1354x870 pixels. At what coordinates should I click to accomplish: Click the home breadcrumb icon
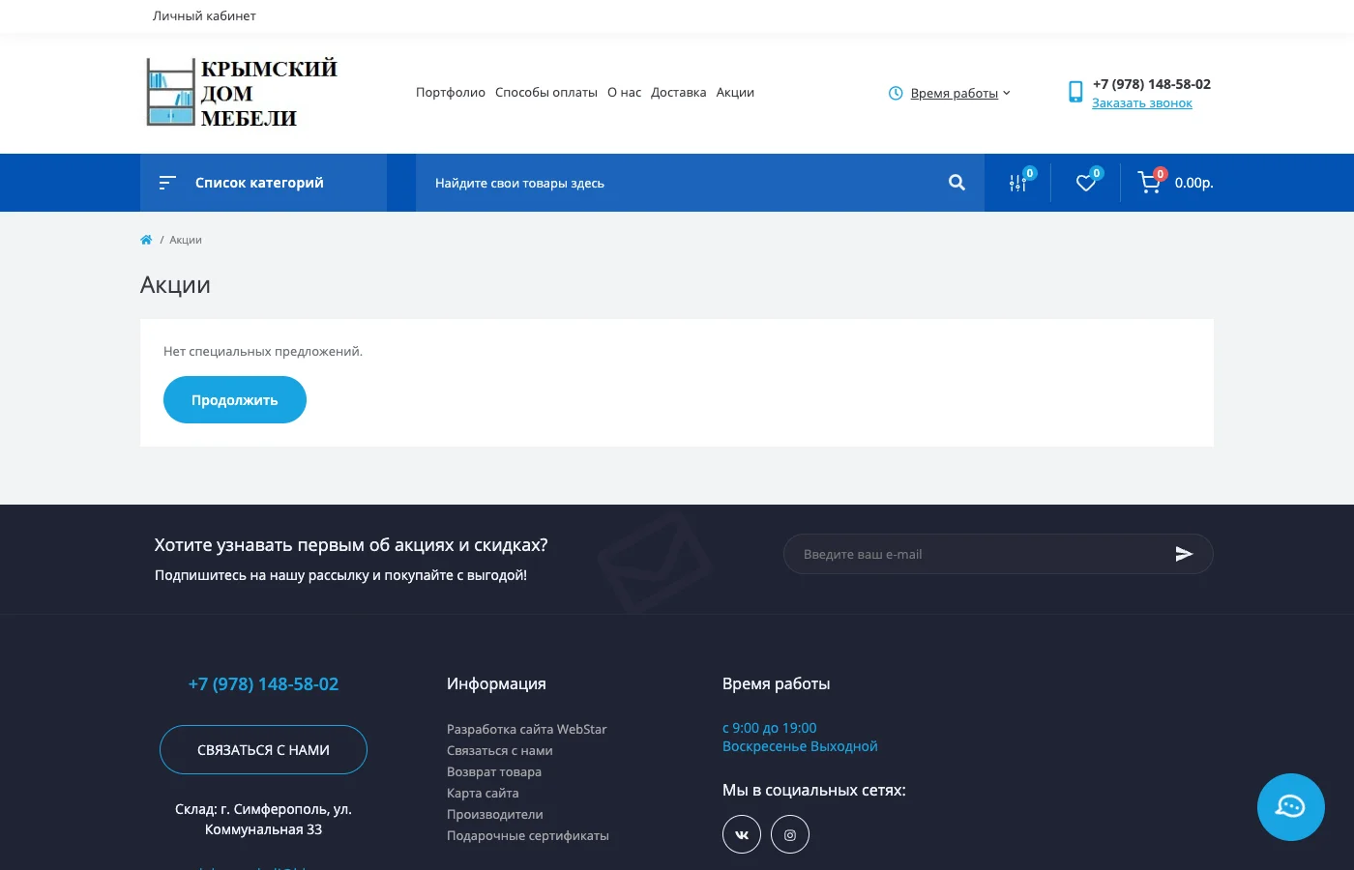coord(146,240)
